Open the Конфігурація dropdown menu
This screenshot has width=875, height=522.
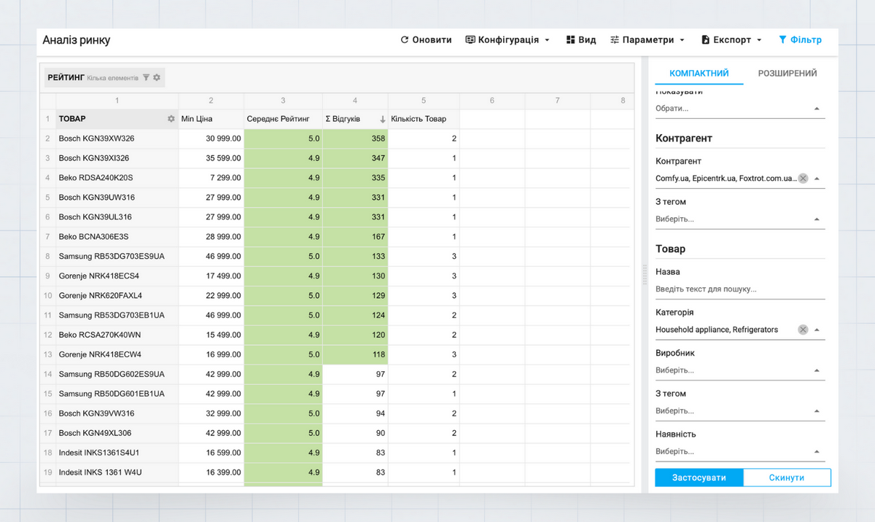point(507,40)
